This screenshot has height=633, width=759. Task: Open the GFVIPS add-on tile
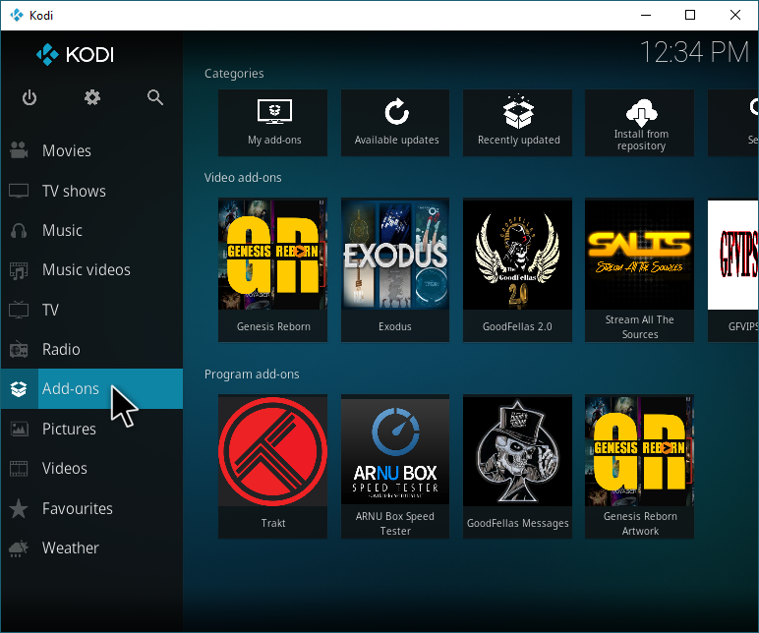point(732,269)
